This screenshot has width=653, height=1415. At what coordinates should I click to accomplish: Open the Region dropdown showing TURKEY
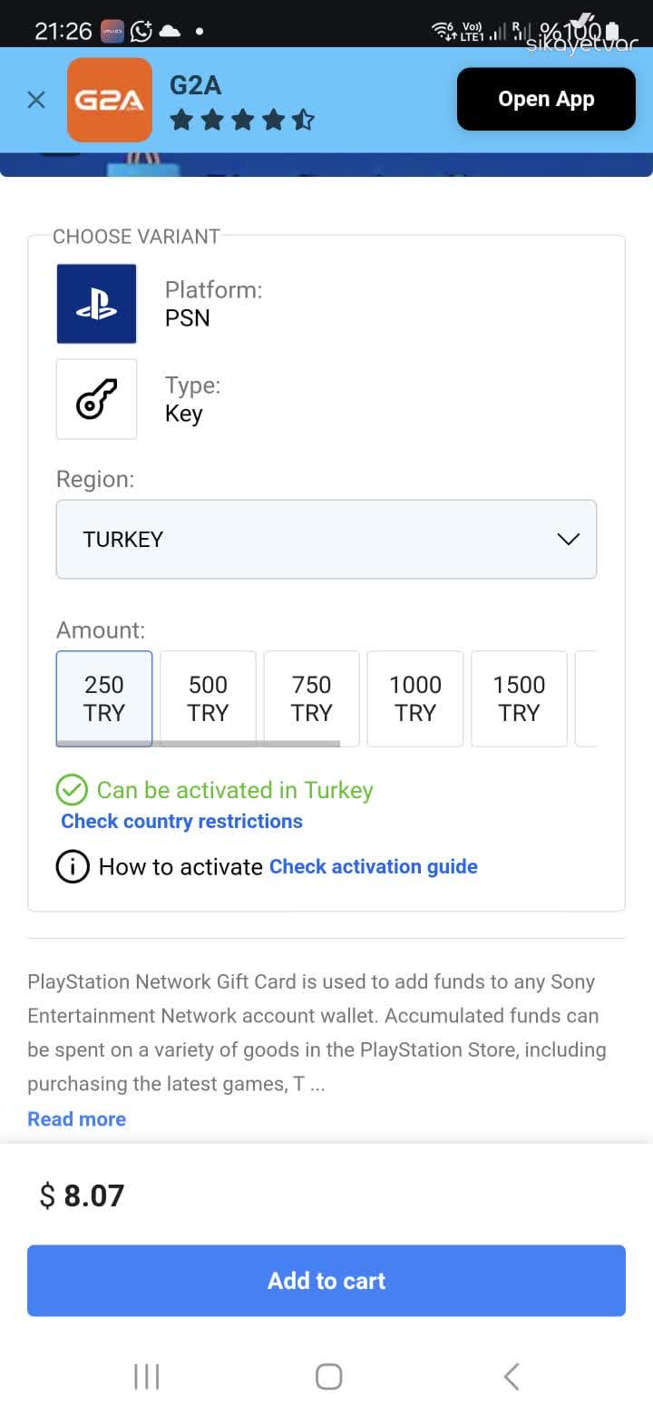pyautogui.click(x=326, y=539)
